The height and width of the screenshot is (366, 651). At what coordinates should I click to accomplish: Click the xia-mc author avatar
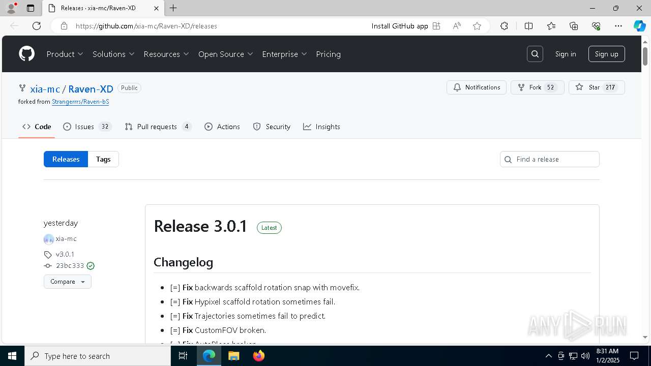[49, 239]
